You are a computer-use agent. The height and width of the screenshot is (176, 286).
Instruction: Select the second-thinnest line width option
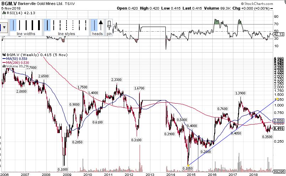tap(20, 25)
